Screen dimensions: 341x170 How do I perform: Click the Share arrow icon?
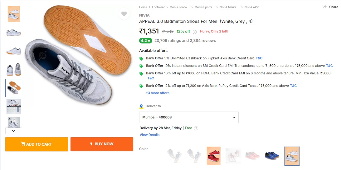(325, 7)
